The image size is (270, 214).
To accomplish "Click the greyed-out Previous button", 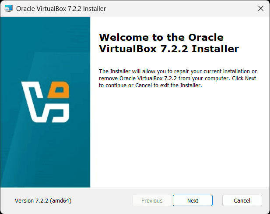I will tap(152, 200).
